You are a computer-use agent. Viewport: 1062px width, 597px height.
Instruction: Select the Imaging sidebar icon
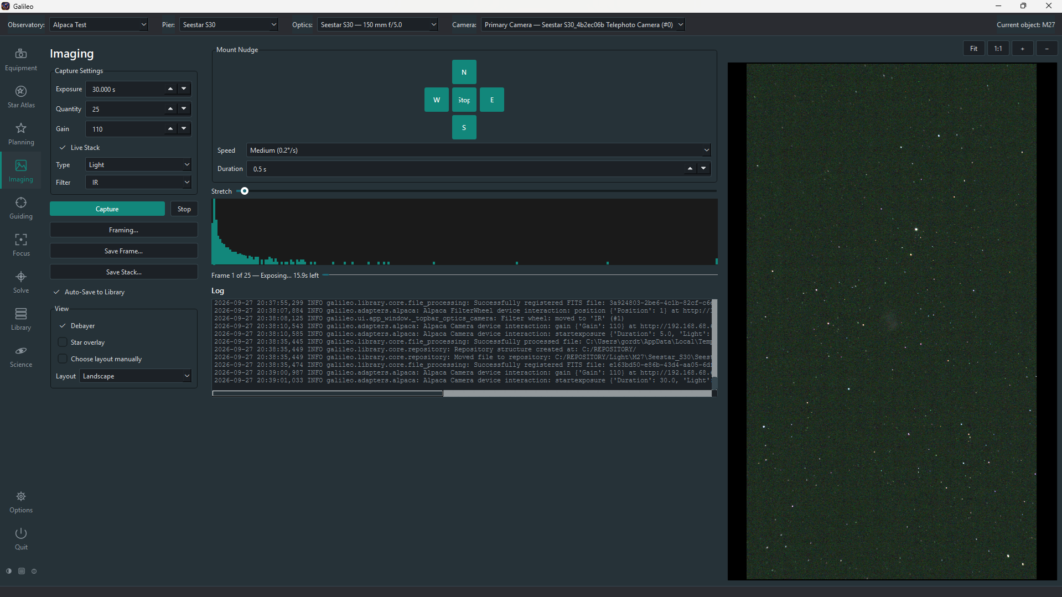coord(21,165)
